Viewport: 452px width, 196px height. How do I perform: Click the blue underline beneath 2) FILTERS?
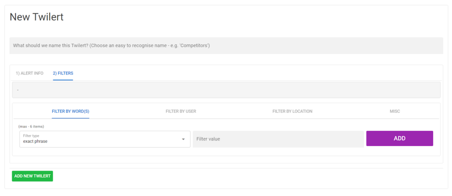tap(63, 80)
